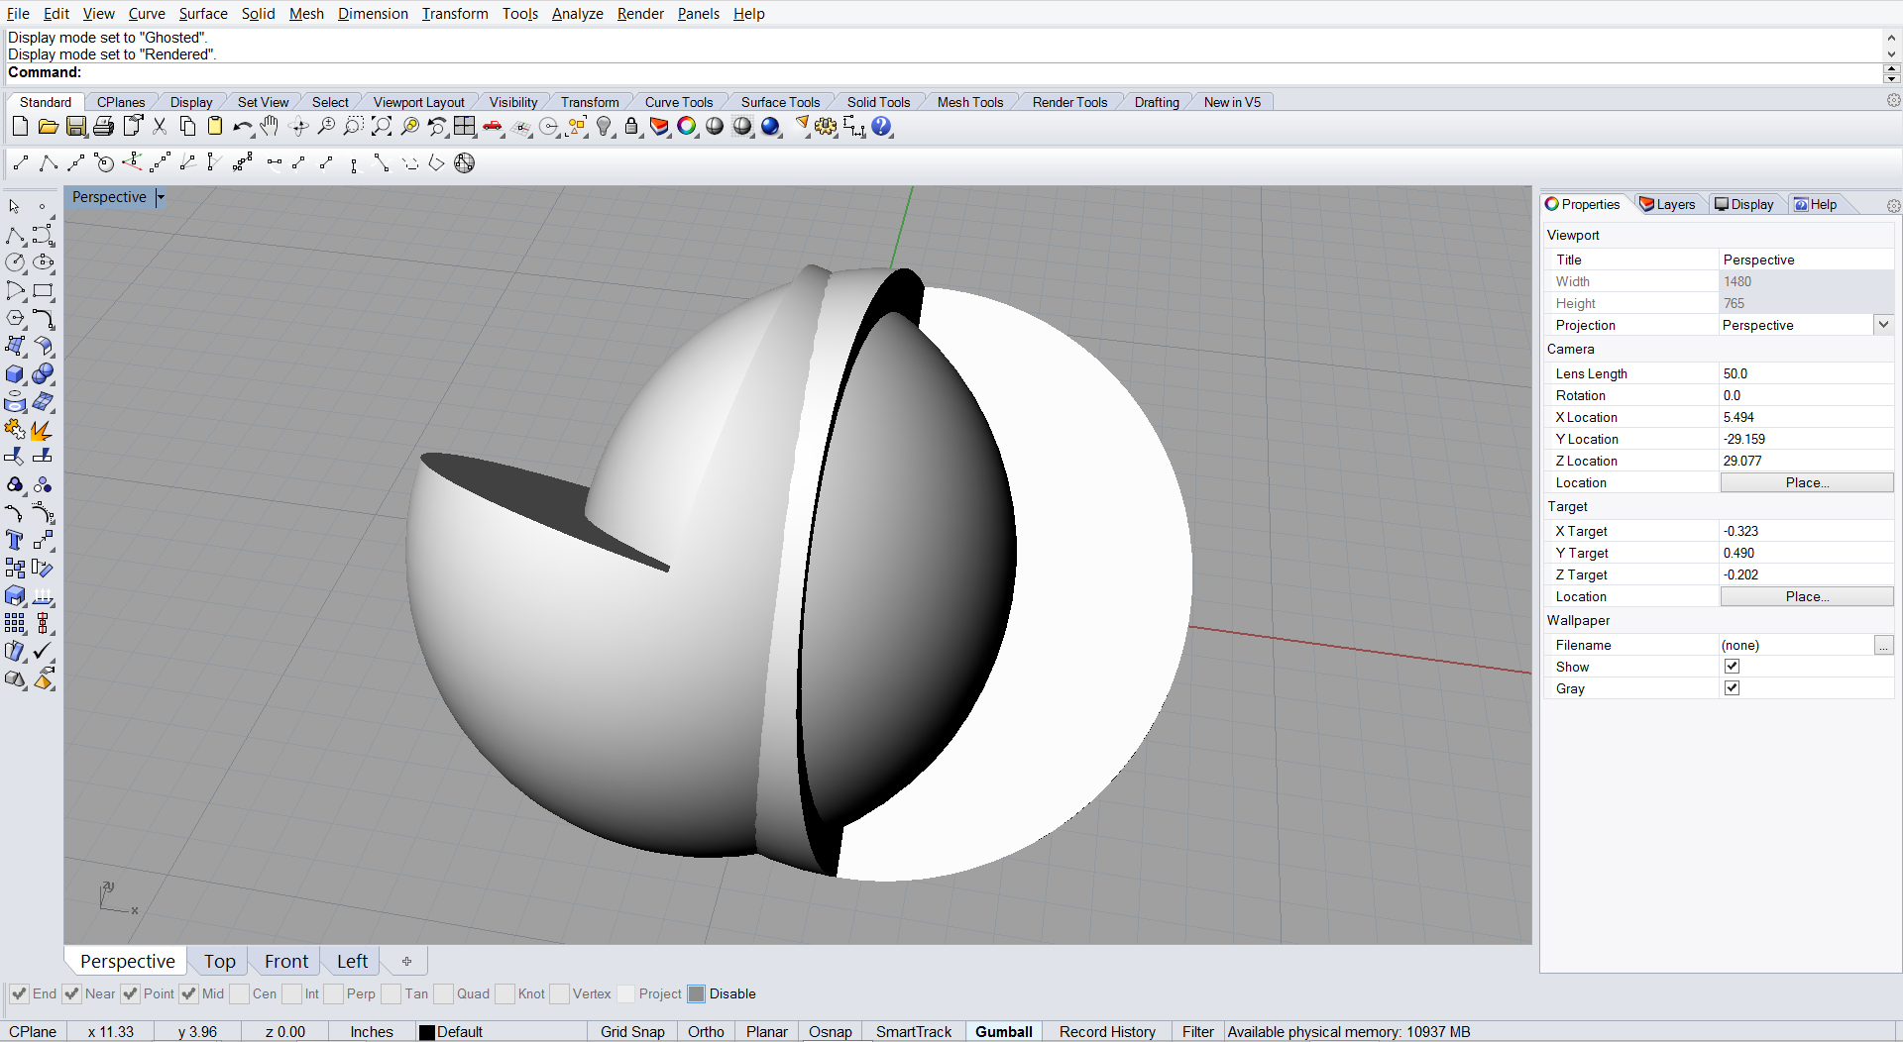The height and width of the screenshot is (1042, 1903).
Task: Open a file with the folder icon
Action: tap(48, 126)
